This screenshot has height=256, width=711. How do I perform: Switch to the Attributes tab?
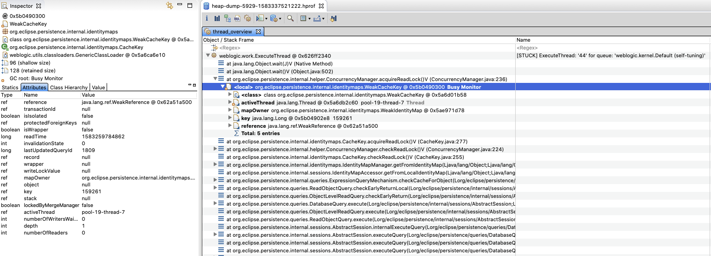[x=34, y=87]
